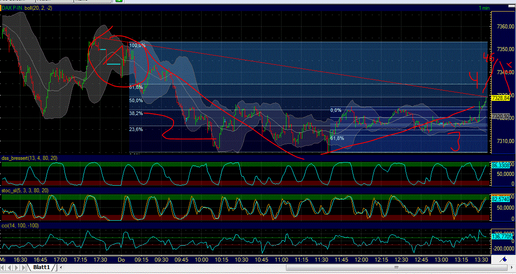This screenshot has height=274, width=516.
Task: Click the left scroll arrow of the chart scrollbar
Action: coord(61,268)
